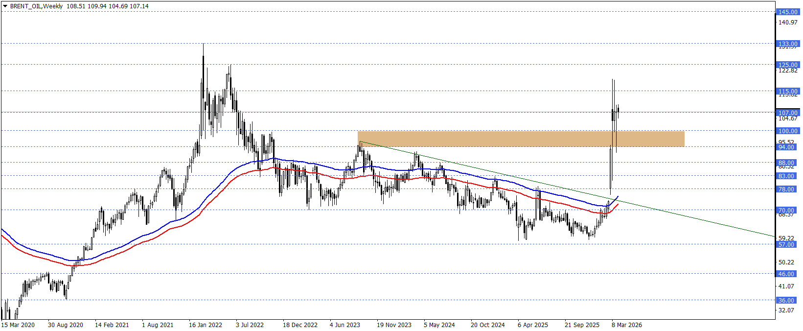This screenshot has height=331, width=803.
Task: Select the 70.00 level label
Action: point(788,211)
